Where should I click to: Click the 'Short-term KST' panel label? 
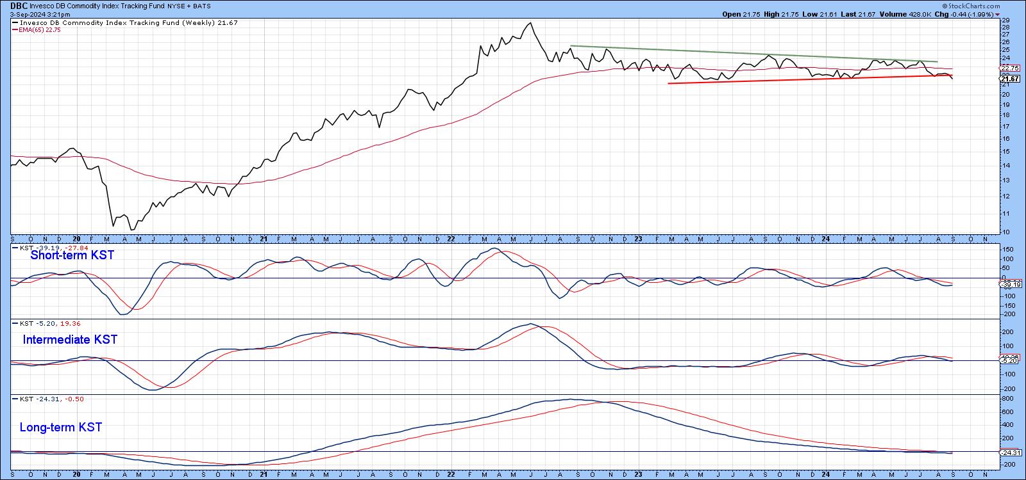pyautogui.click(x=72, y=255)
